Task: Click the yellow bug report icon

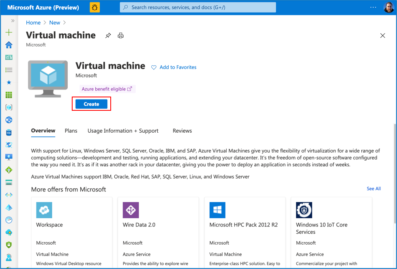Action: point(95,8)
